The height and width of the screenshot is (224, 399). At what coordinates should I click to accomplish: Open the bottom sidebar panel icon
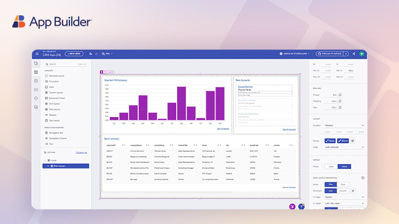(x=36, y=107)
